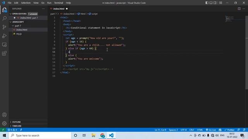Click Go Live in the status bar
This screenshot has width=248, height=139.
[x=211, y=130]
